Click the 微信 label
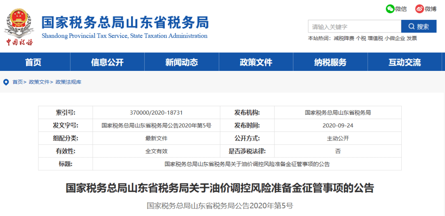The height and width of the screenshot is (216, 445). [x=401, y=9]
